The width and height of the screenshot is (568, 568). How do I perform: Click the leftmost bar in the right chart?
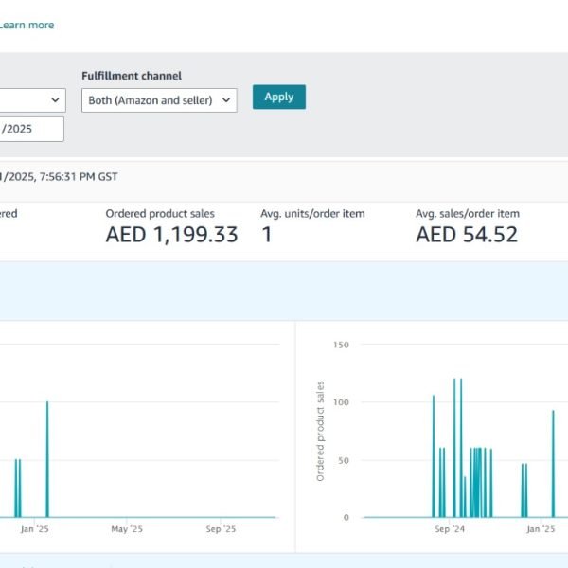point(434,456)
